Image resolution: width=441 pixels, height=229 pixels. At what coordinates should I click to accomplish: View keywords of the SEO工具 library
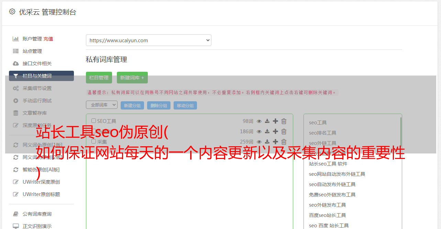[x=259, y=121]
